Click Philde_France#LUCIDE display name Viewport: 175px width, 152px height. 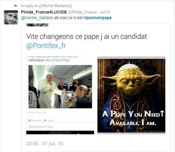pos(44,12)
